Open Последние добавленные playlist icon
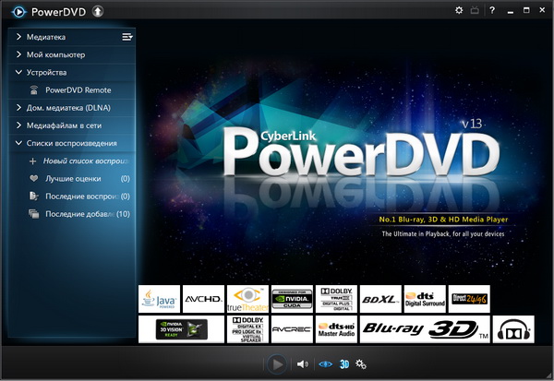Screen dimensions: 554x381 tap(34, 214)
